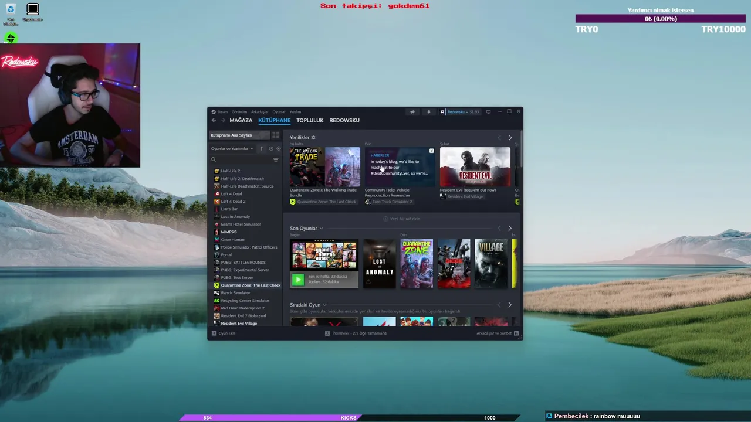Open advanced filter options icon
751x422 pixels.
pyautogui.click(x=276, y=159)
